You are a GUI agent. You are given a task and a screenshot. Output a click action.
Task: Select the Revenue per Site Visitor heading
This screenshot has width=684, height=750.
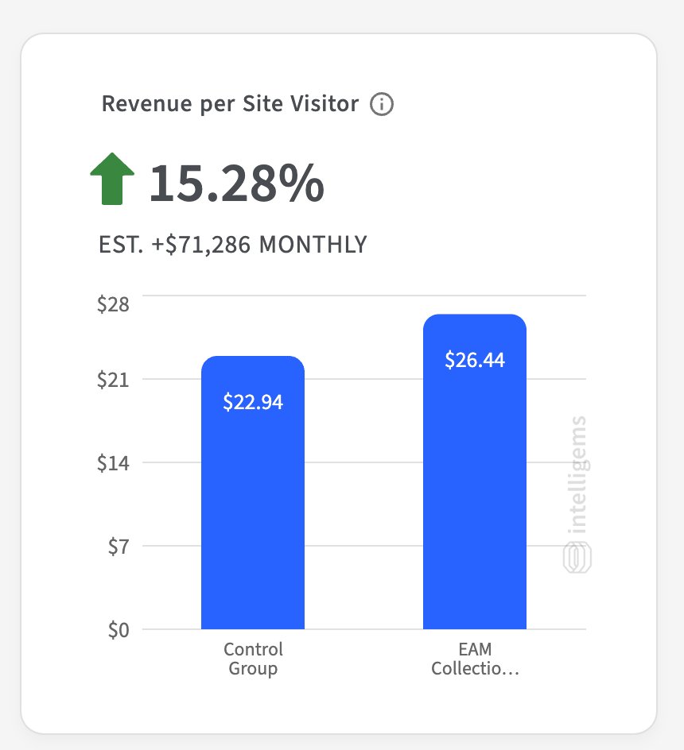pos(230,104)
